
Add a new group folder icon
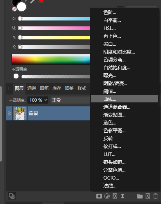(x=140, y=196)
